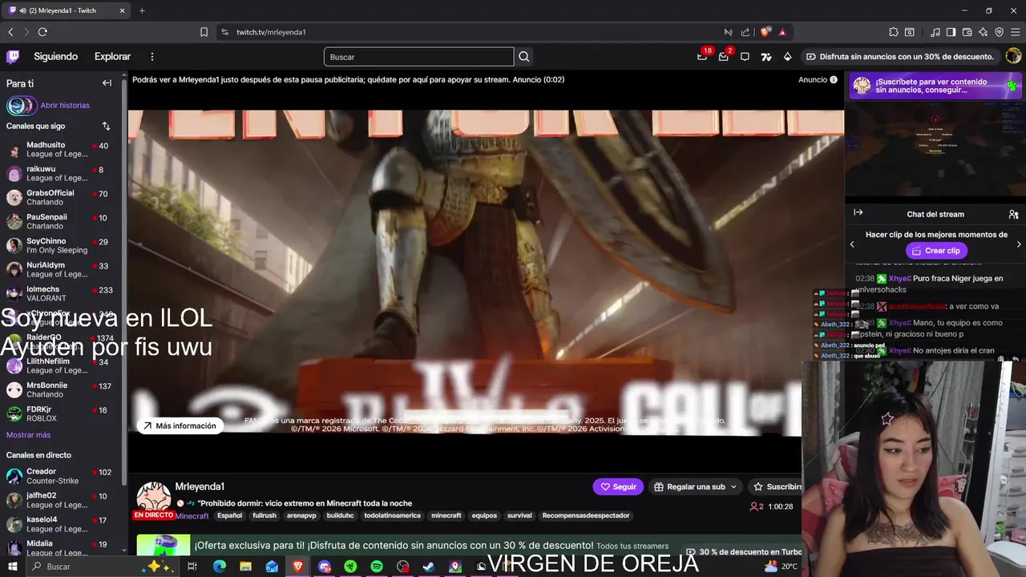Open the Brave Rewards triangle icon

tap(782, 32)
